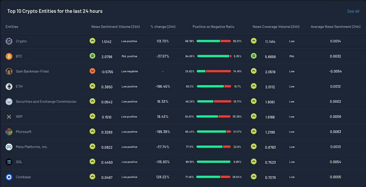This screenshot has width=366, height=187.
Task: Click the Securities and Exchange Commission seal icon
Action: pyautogui.click(x=9, y=102)
